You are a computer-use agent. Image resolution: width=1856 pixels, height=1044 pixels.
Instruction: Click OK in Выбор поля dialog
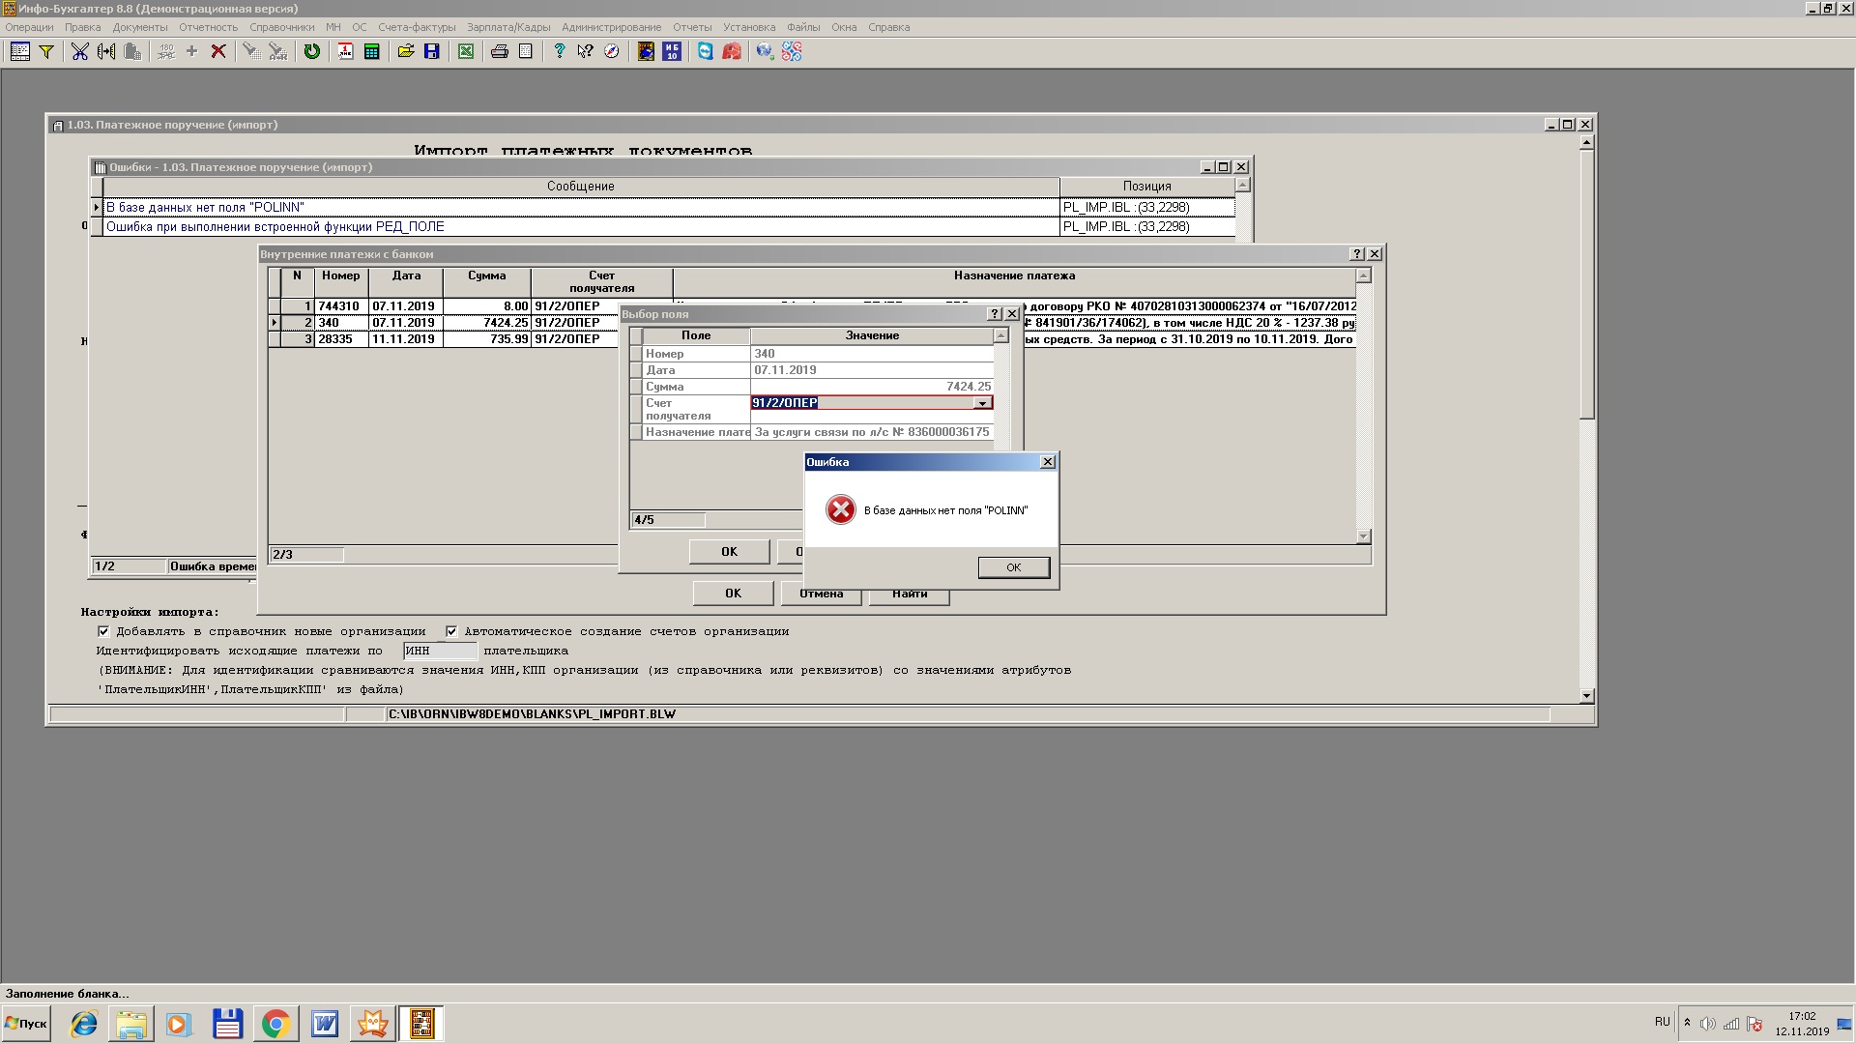[729, 552]
